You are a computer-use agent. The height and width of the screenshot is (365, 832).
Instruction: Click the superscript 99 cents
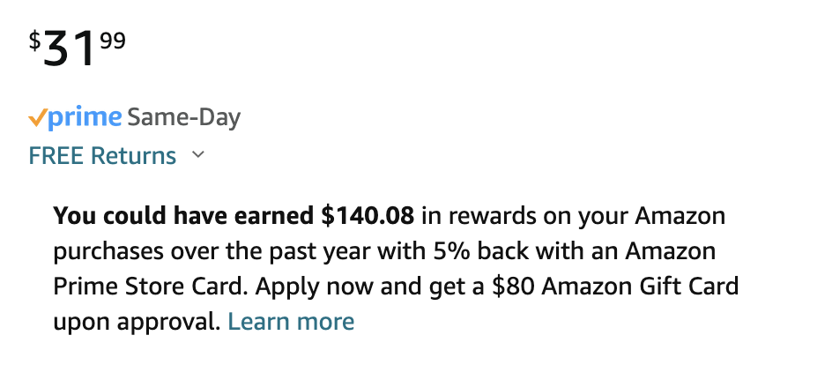113,41
